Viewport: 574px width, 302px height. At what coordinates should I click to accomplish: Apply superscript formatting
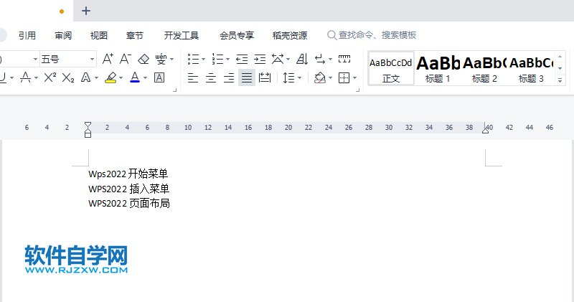point(50,77)
